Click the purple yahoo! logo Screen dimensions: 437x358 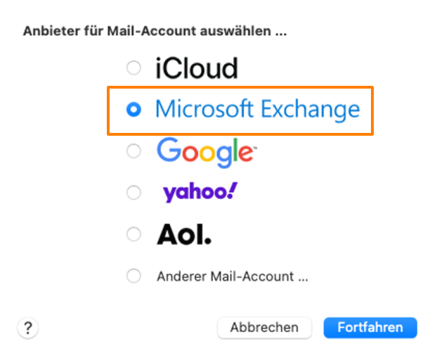pos(200,192)
